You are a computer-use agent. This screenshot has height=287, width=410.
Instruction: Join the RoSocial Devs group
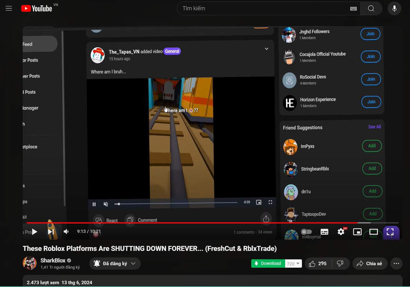pos(371,79)
